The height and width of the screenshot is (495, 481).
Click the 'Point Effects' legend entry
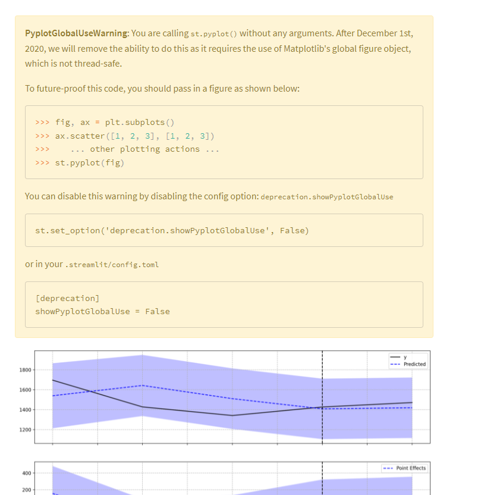pos(404,468)
